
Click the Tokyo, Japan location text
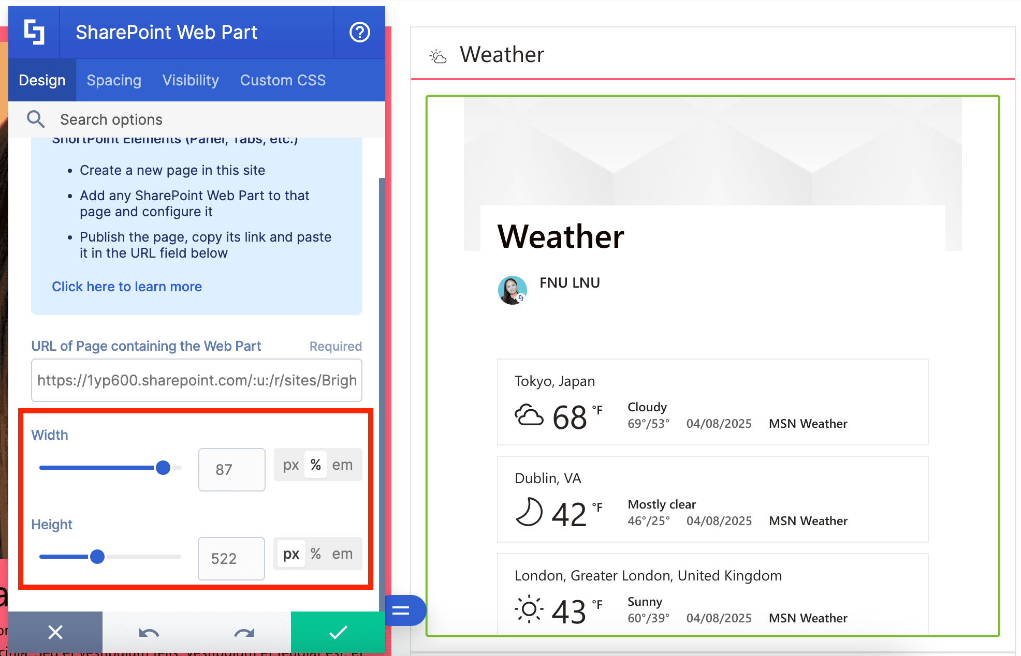(x=555, y=381)
